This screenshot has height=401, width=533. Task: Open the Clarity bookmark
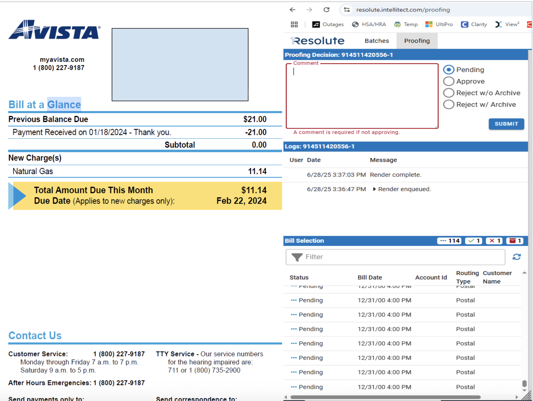click(x=474, y=24)
